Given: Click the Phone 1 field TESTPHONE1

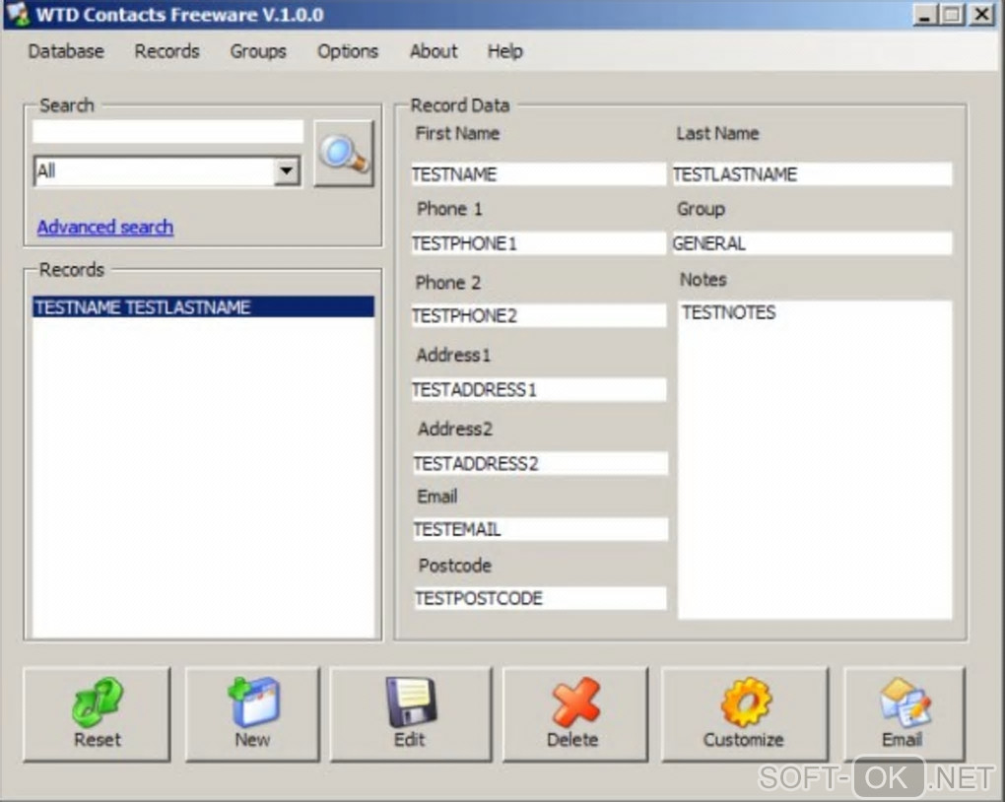Looking at the screenshot, I should pos(538,243).
